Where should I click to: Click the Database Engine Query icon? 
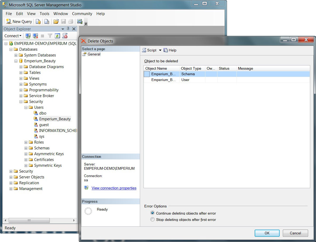click(38, 22)
